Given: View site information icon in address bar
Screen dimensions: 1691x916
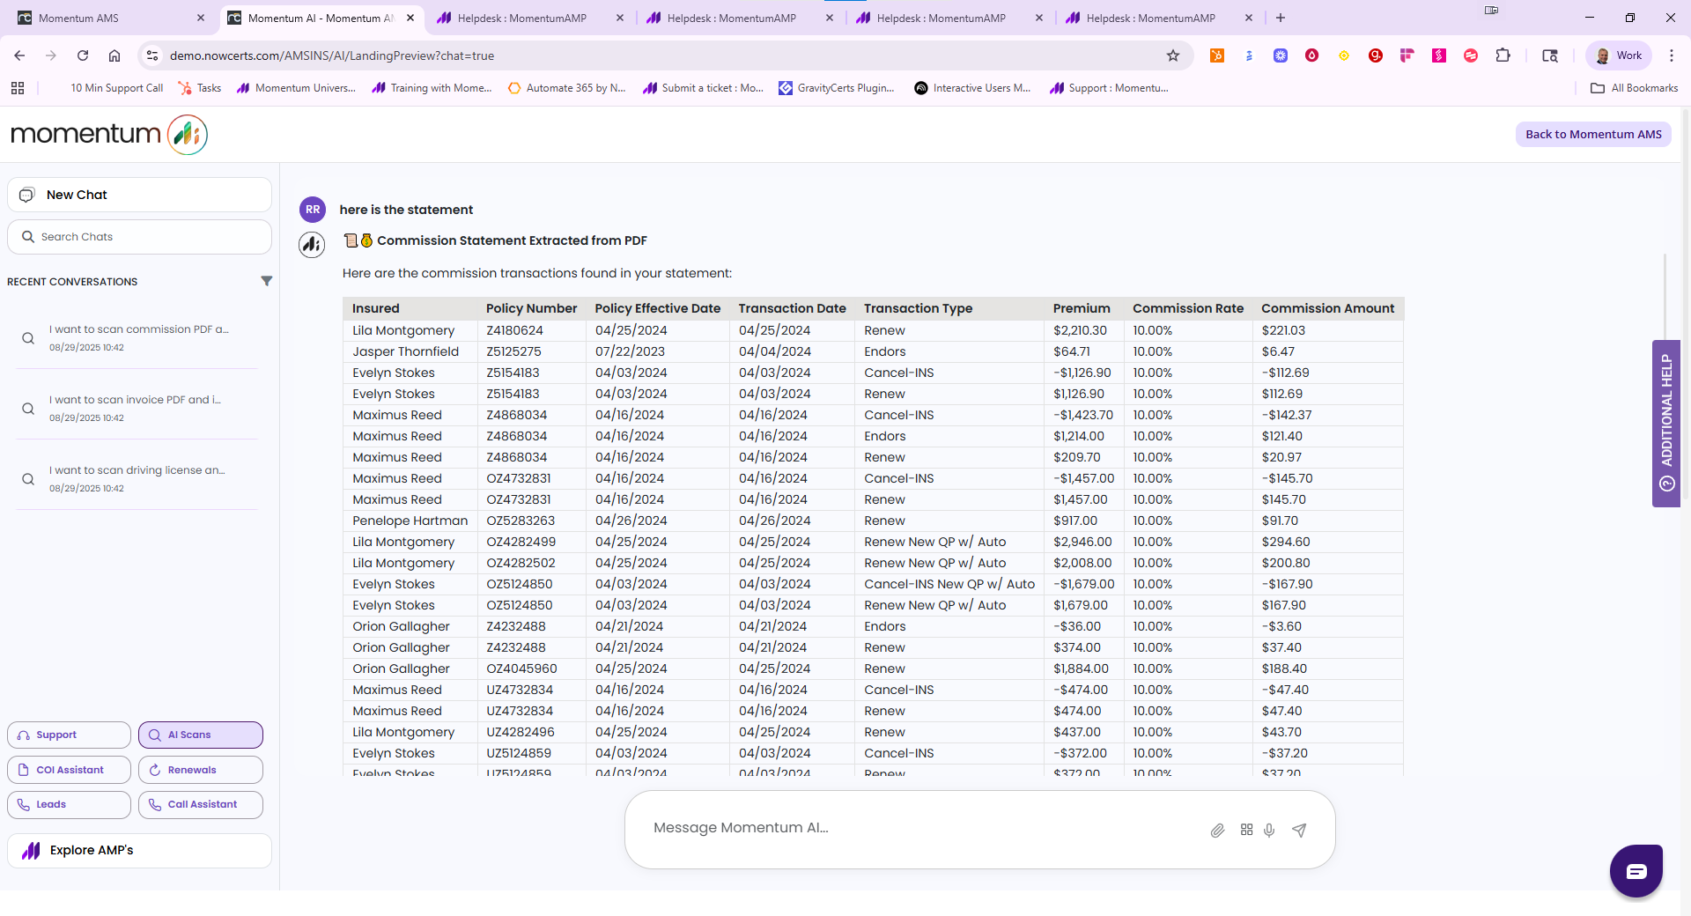Looking at the screenshot, I should click(x=152, y=55).
